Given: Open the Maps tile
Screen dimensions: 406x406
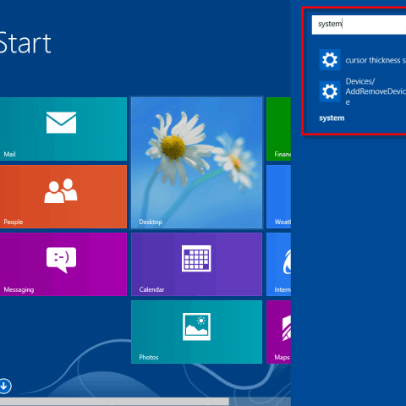Looking at the screenshot, I should (278, 332).
